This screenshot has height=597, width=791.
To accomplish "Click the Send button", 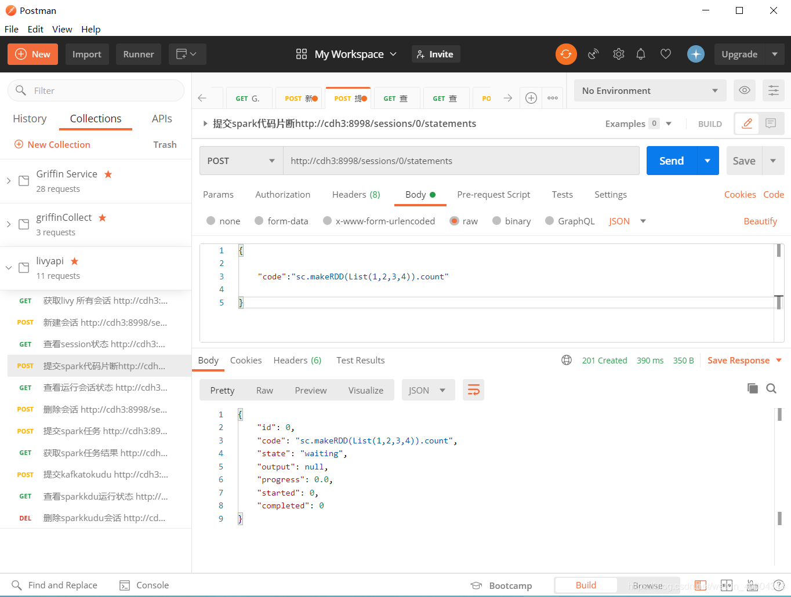I will (672, 161).
